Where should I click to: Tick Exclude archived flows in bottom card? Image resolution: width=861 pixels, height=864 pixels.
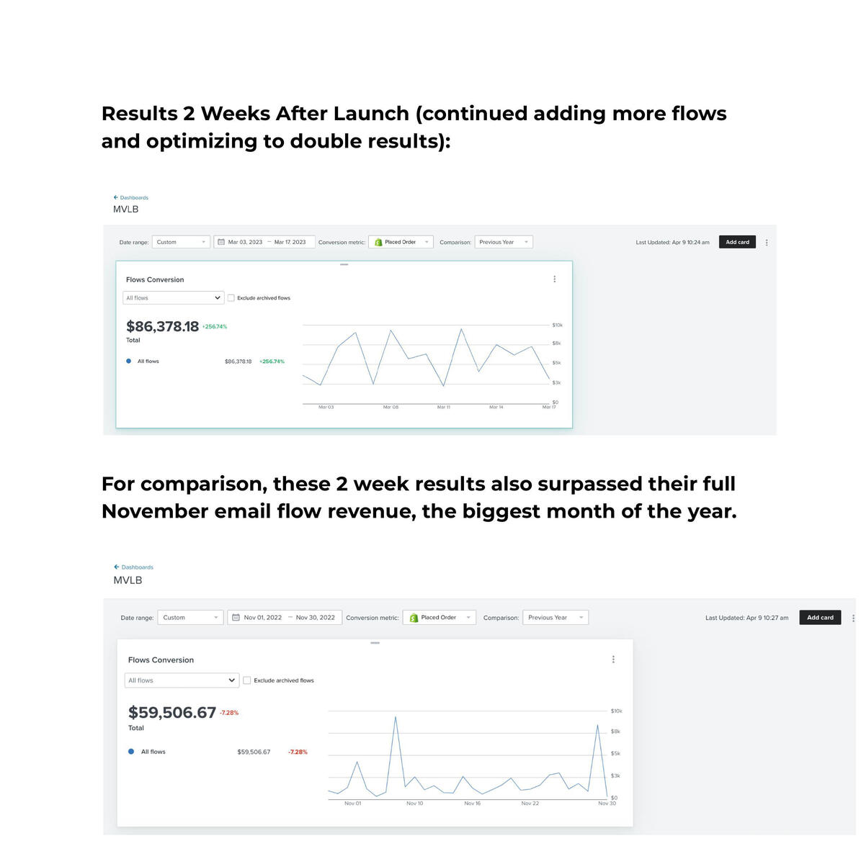point(247,680)
